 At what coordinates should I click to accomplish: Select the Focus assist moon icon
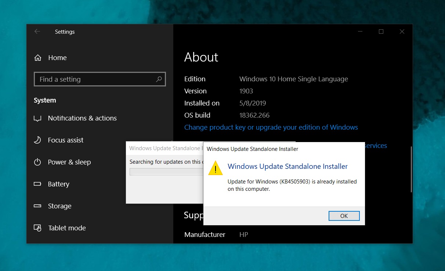[37, 140]
